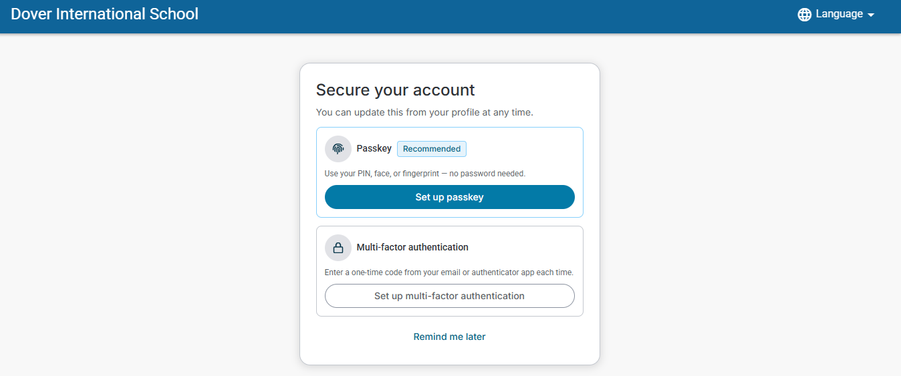
Task: Click empty area of the Passkey card
Action: [x=528, y=149]
